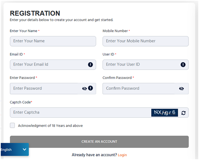Expand the English language dropdown chevron
The width and height of the screenshot is (199, 160).
click(24, 149)
